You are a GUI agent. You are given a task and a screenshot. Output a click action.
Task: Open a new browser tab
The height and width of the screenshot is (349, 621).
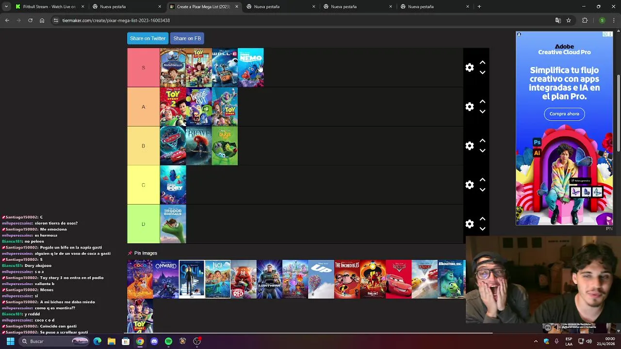pyautogui.click(x=479, y=7)
